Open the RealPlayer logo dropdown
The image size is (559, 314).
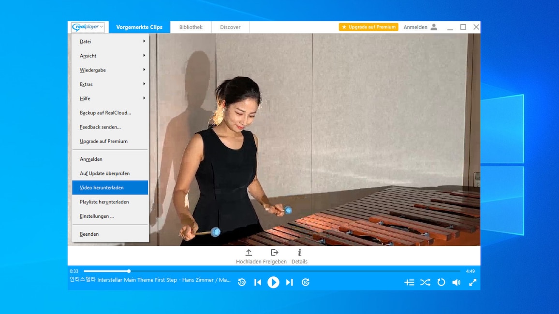(88, 27)
